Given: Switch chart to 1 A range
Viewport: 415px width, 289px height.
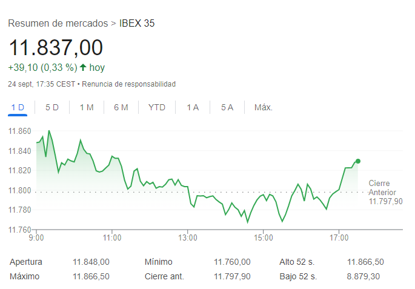Looking at the screenshot, I should click(x=193, y=107).
